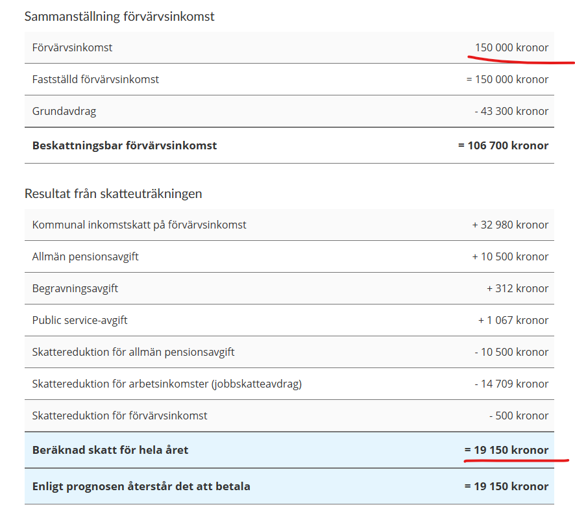
Task: Click Beräknad skatt för hela året row
Action: tap(289, 450)
